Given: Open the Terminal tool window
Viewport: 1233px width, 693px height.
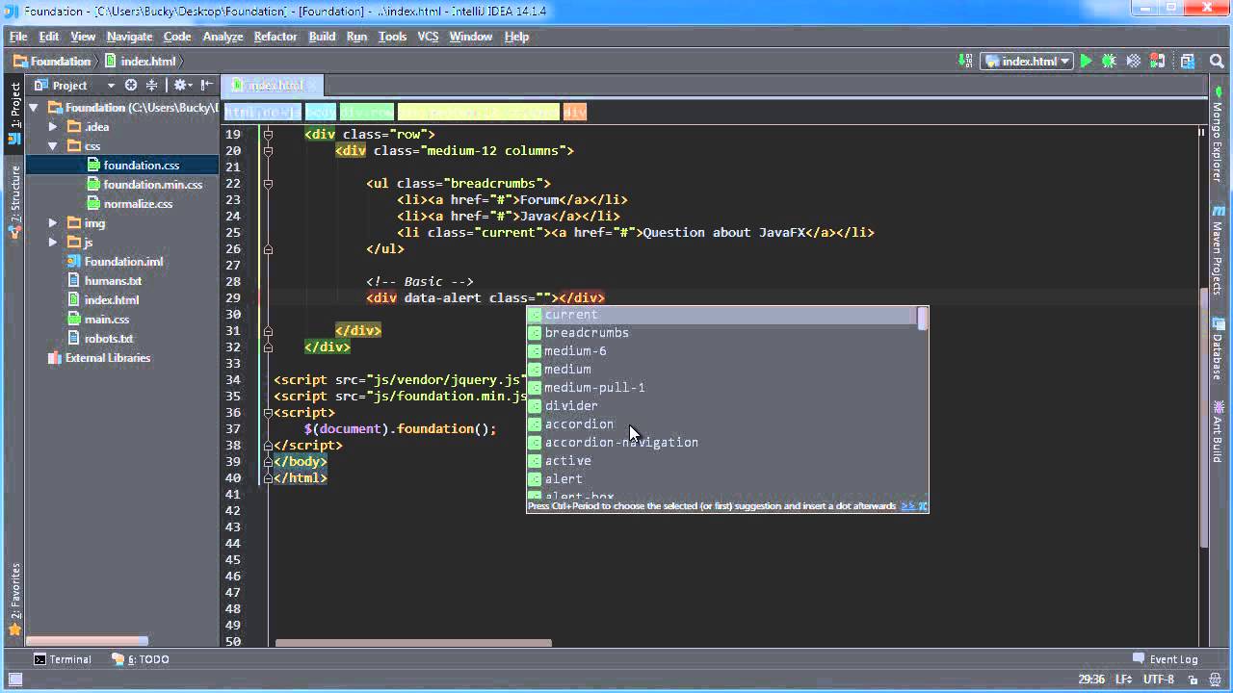Looking at the screenshot, I should tap(63, 659).
